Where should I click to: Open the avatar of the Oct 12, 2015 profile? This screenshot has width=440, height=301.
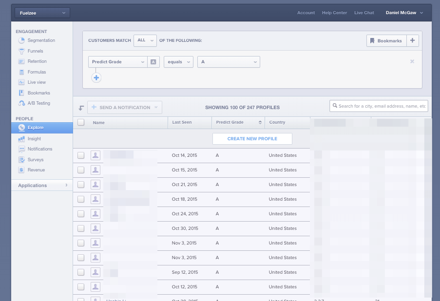coord(96,287)
